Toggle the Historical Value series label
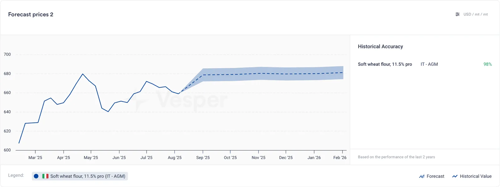This screenshot has width=500, height=187. (x=476, y=176)
